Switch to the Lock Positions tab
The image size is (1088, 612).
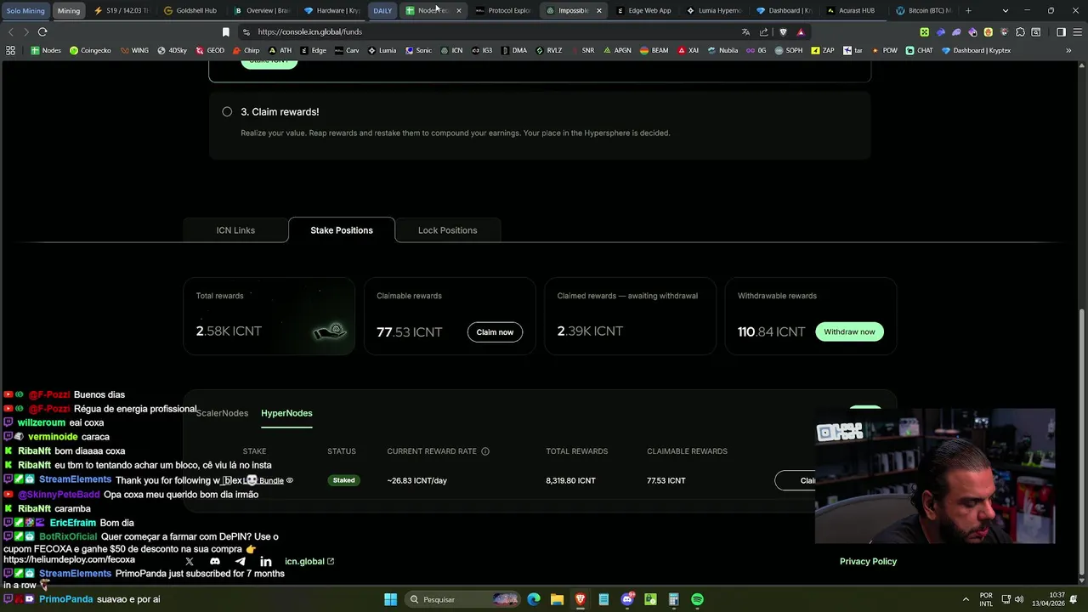(x=447, y=230)
